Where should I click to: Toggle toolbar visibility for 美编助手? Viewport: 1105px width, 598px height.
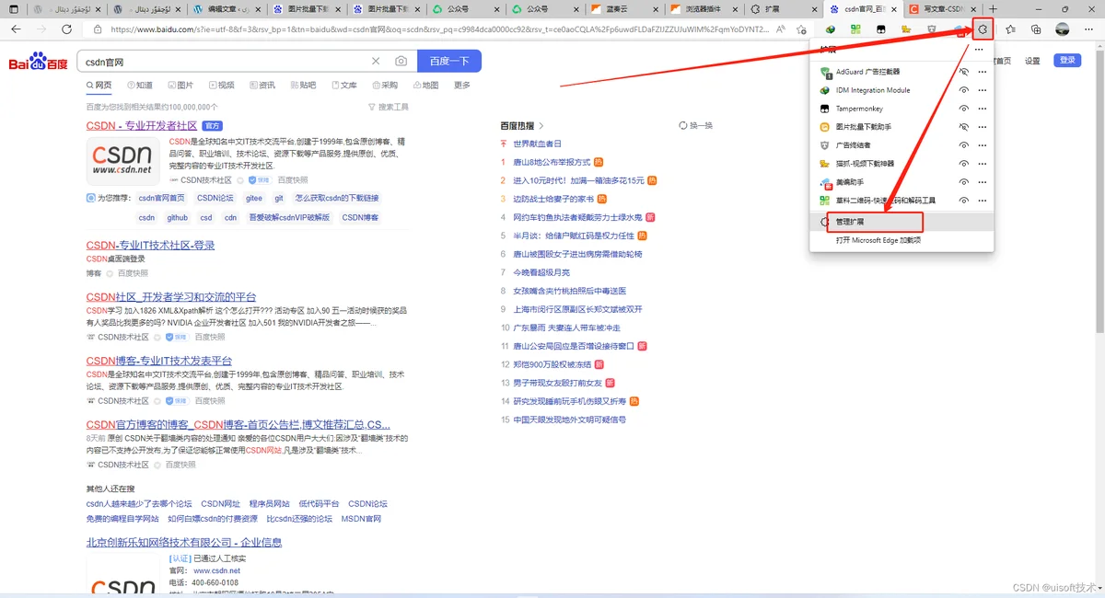[x=963, y=182]
